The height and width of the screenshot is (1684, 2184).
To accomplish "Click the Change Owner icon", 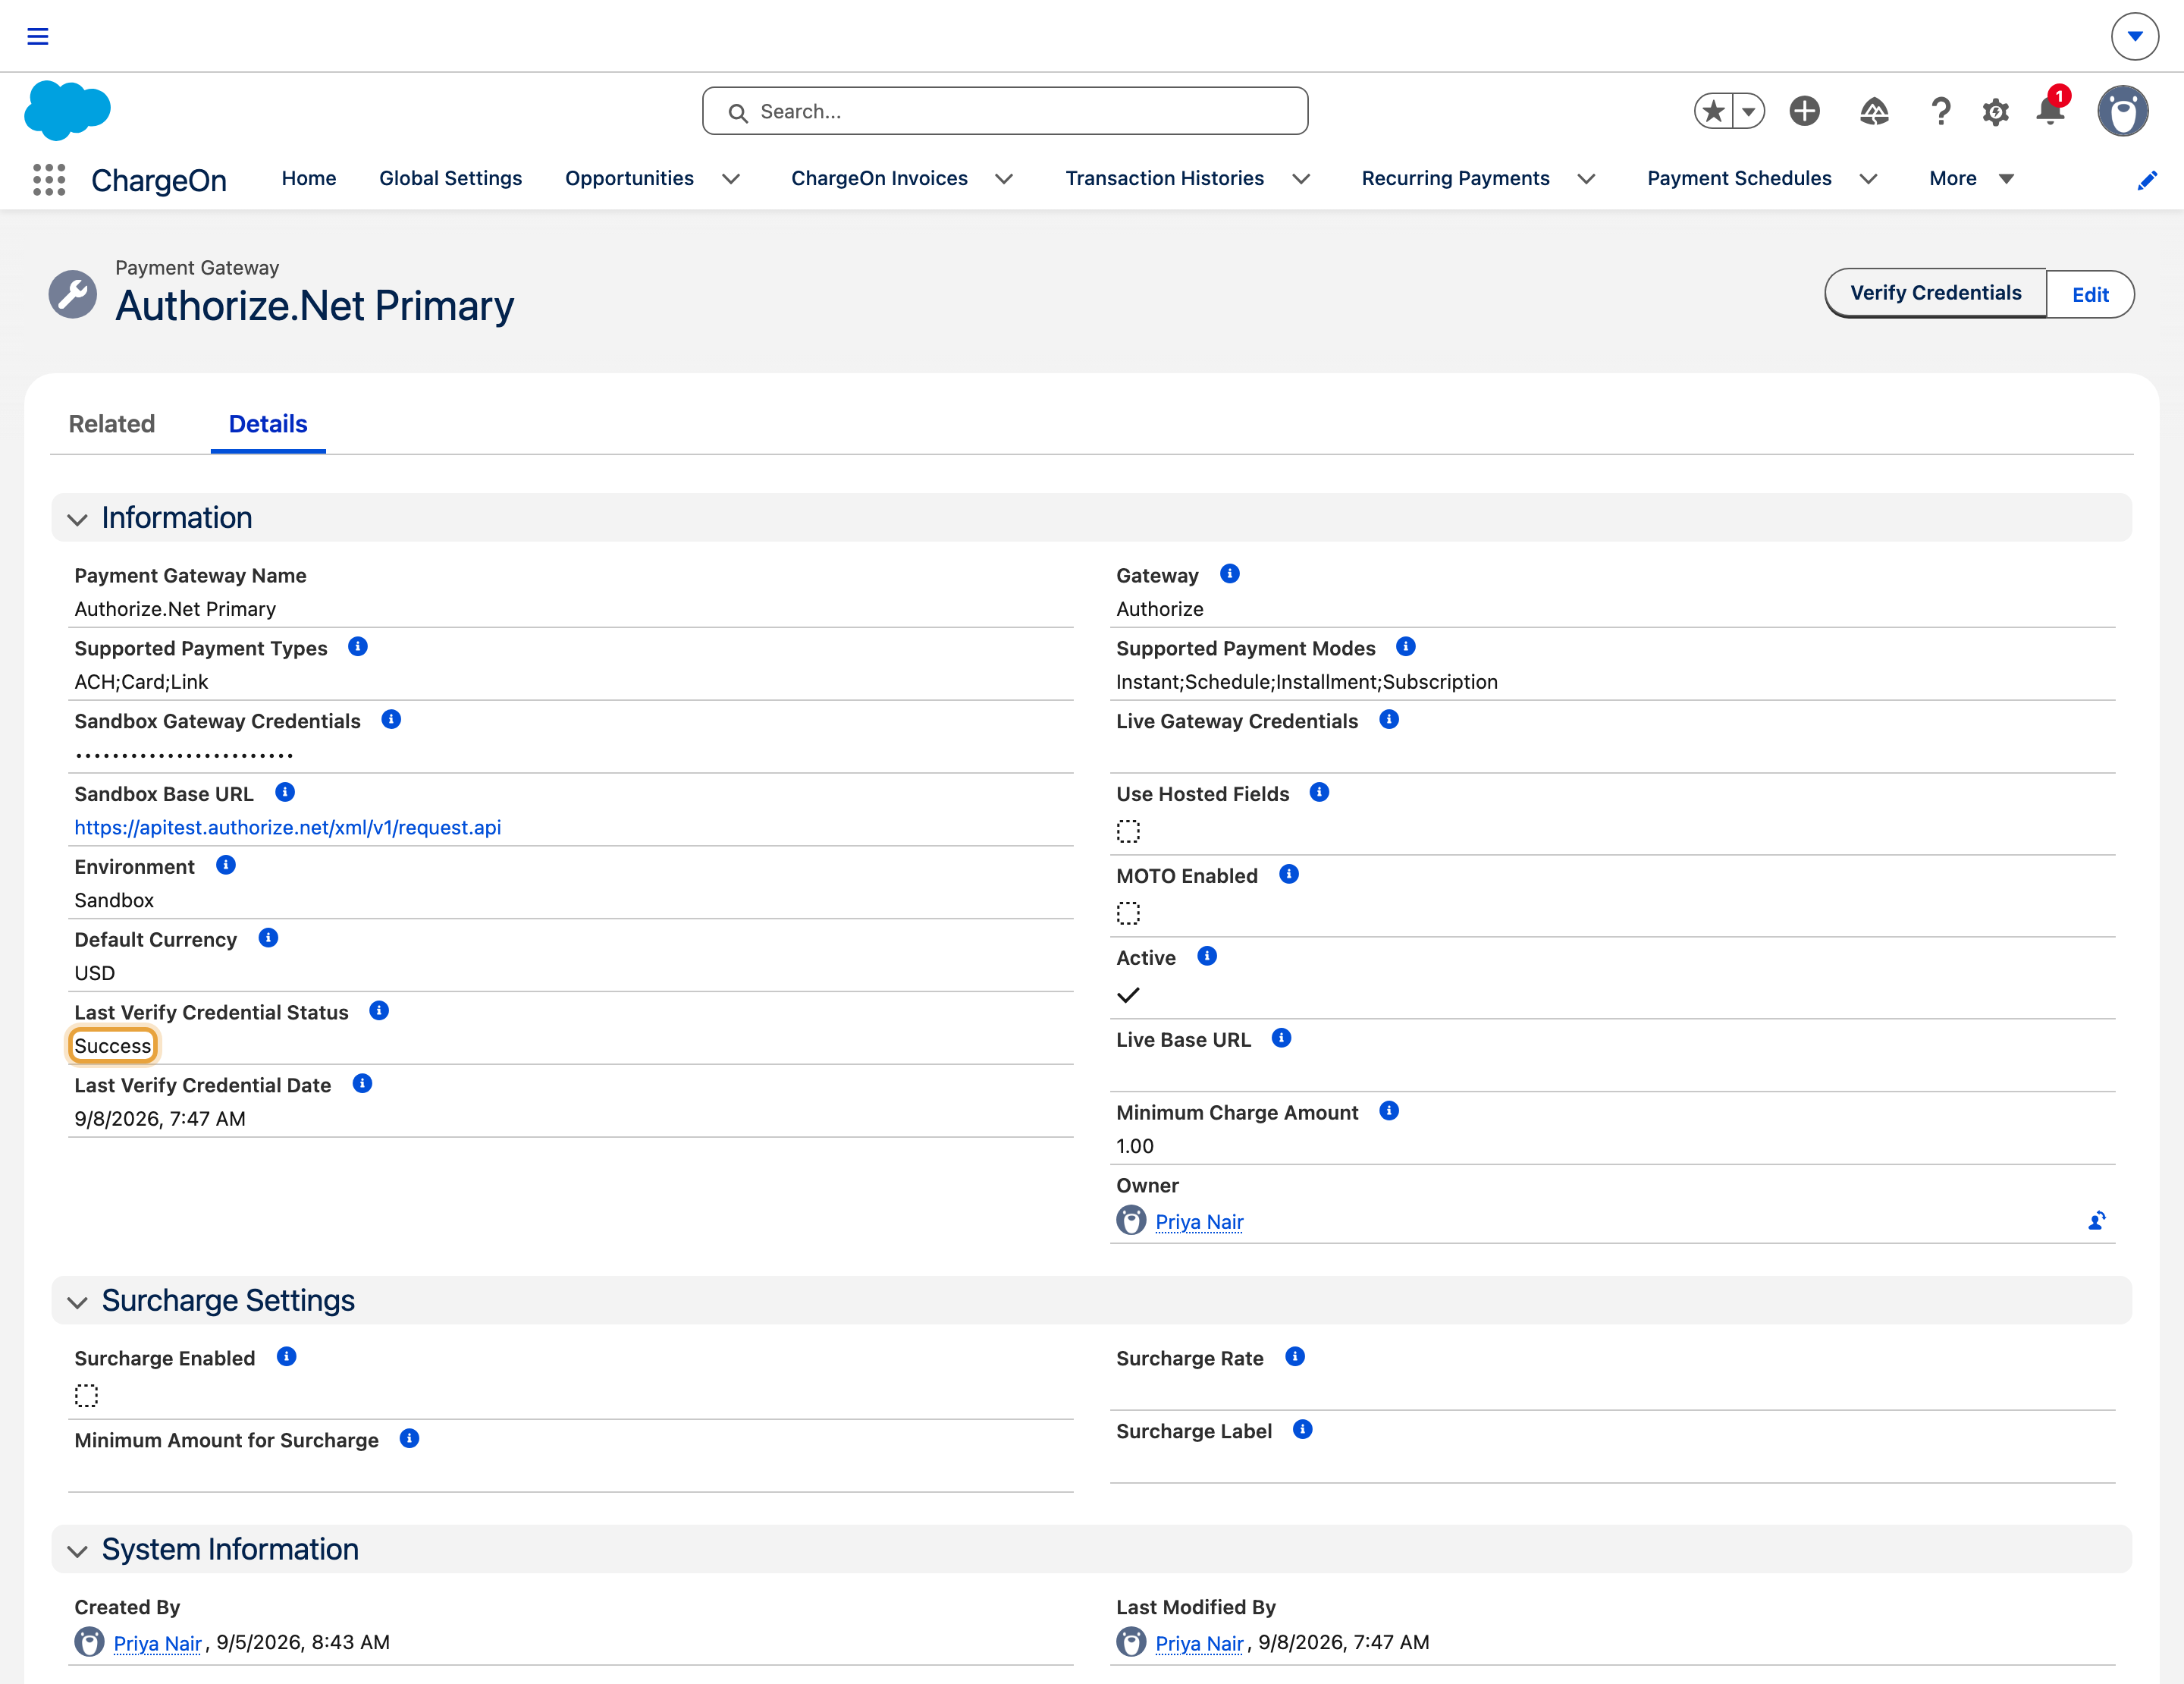I will click(2097, 1221).
